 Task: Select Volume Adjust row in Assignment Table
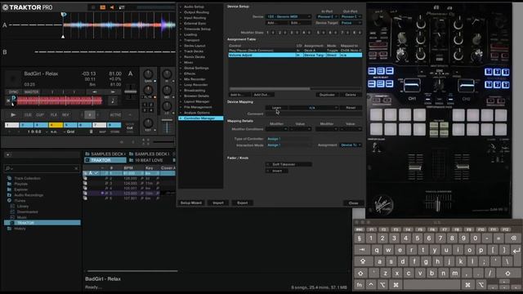(295, 55)
